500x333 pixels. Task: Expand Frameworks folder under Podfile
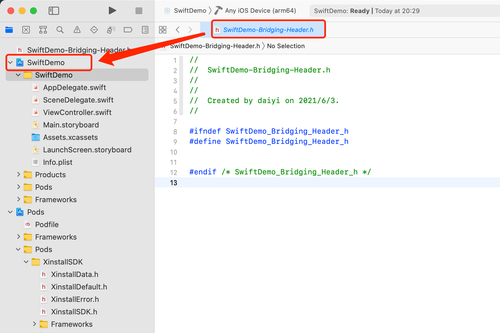tap(18, 237)
